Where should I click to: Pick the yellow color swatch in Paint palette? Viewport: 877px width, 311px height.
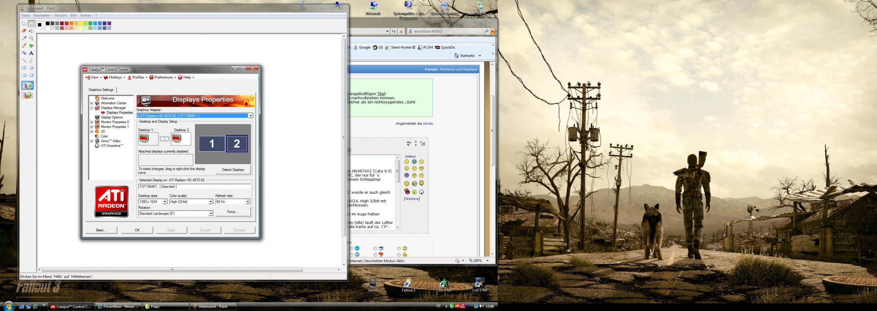click(81, 24)
